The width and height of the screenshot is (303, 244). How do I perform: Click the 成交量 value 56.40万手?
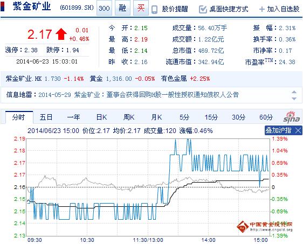click(212, 28)
